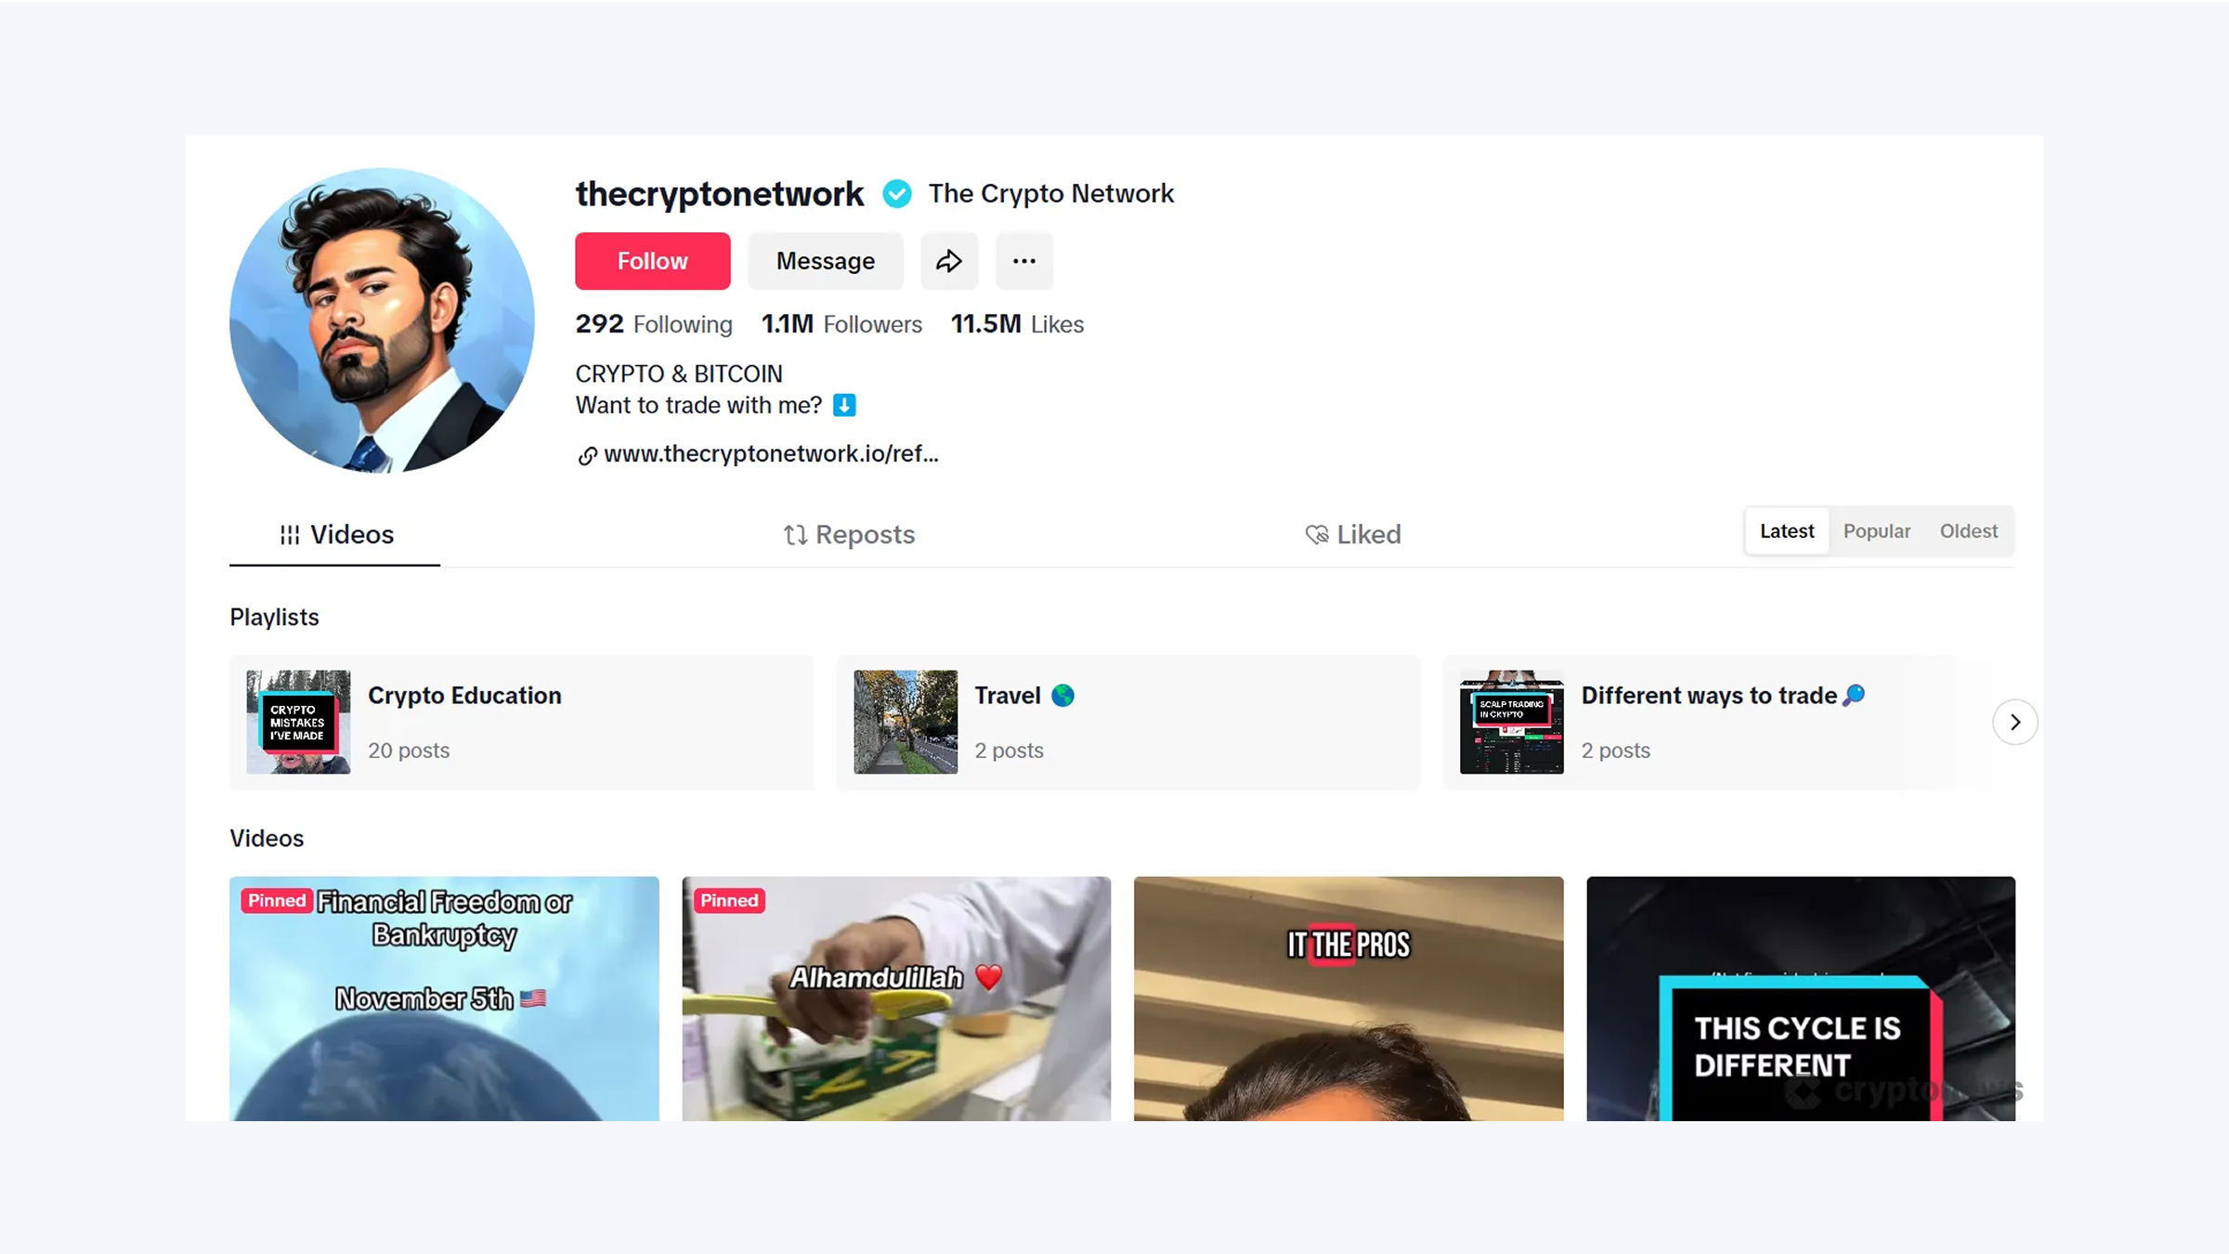Click the Pinned badge on Alhamdulillah video

[x=729, y=900]
